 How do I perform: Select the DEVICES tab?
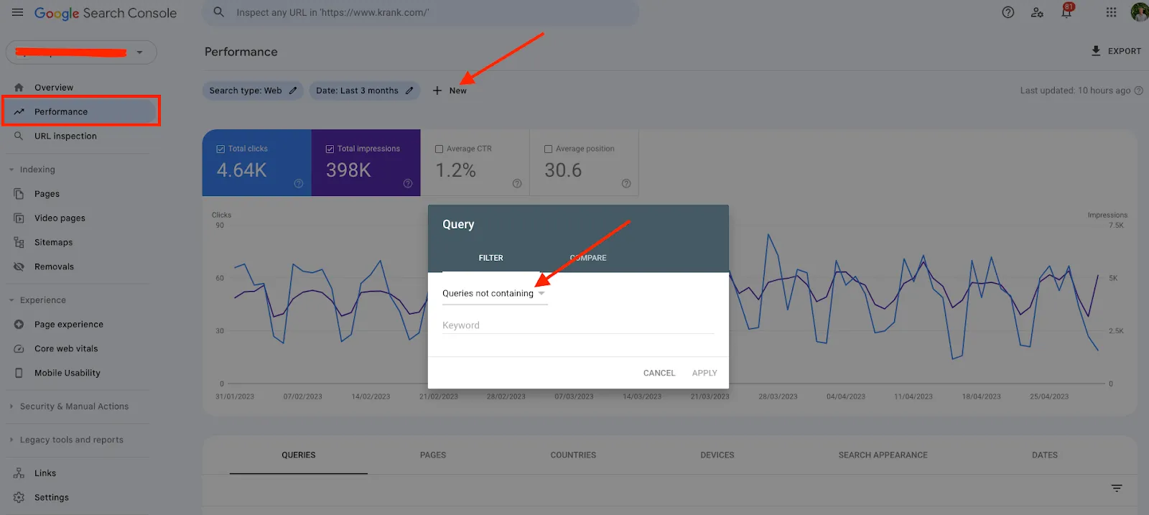pyautogui.click(x=717, y=455)
